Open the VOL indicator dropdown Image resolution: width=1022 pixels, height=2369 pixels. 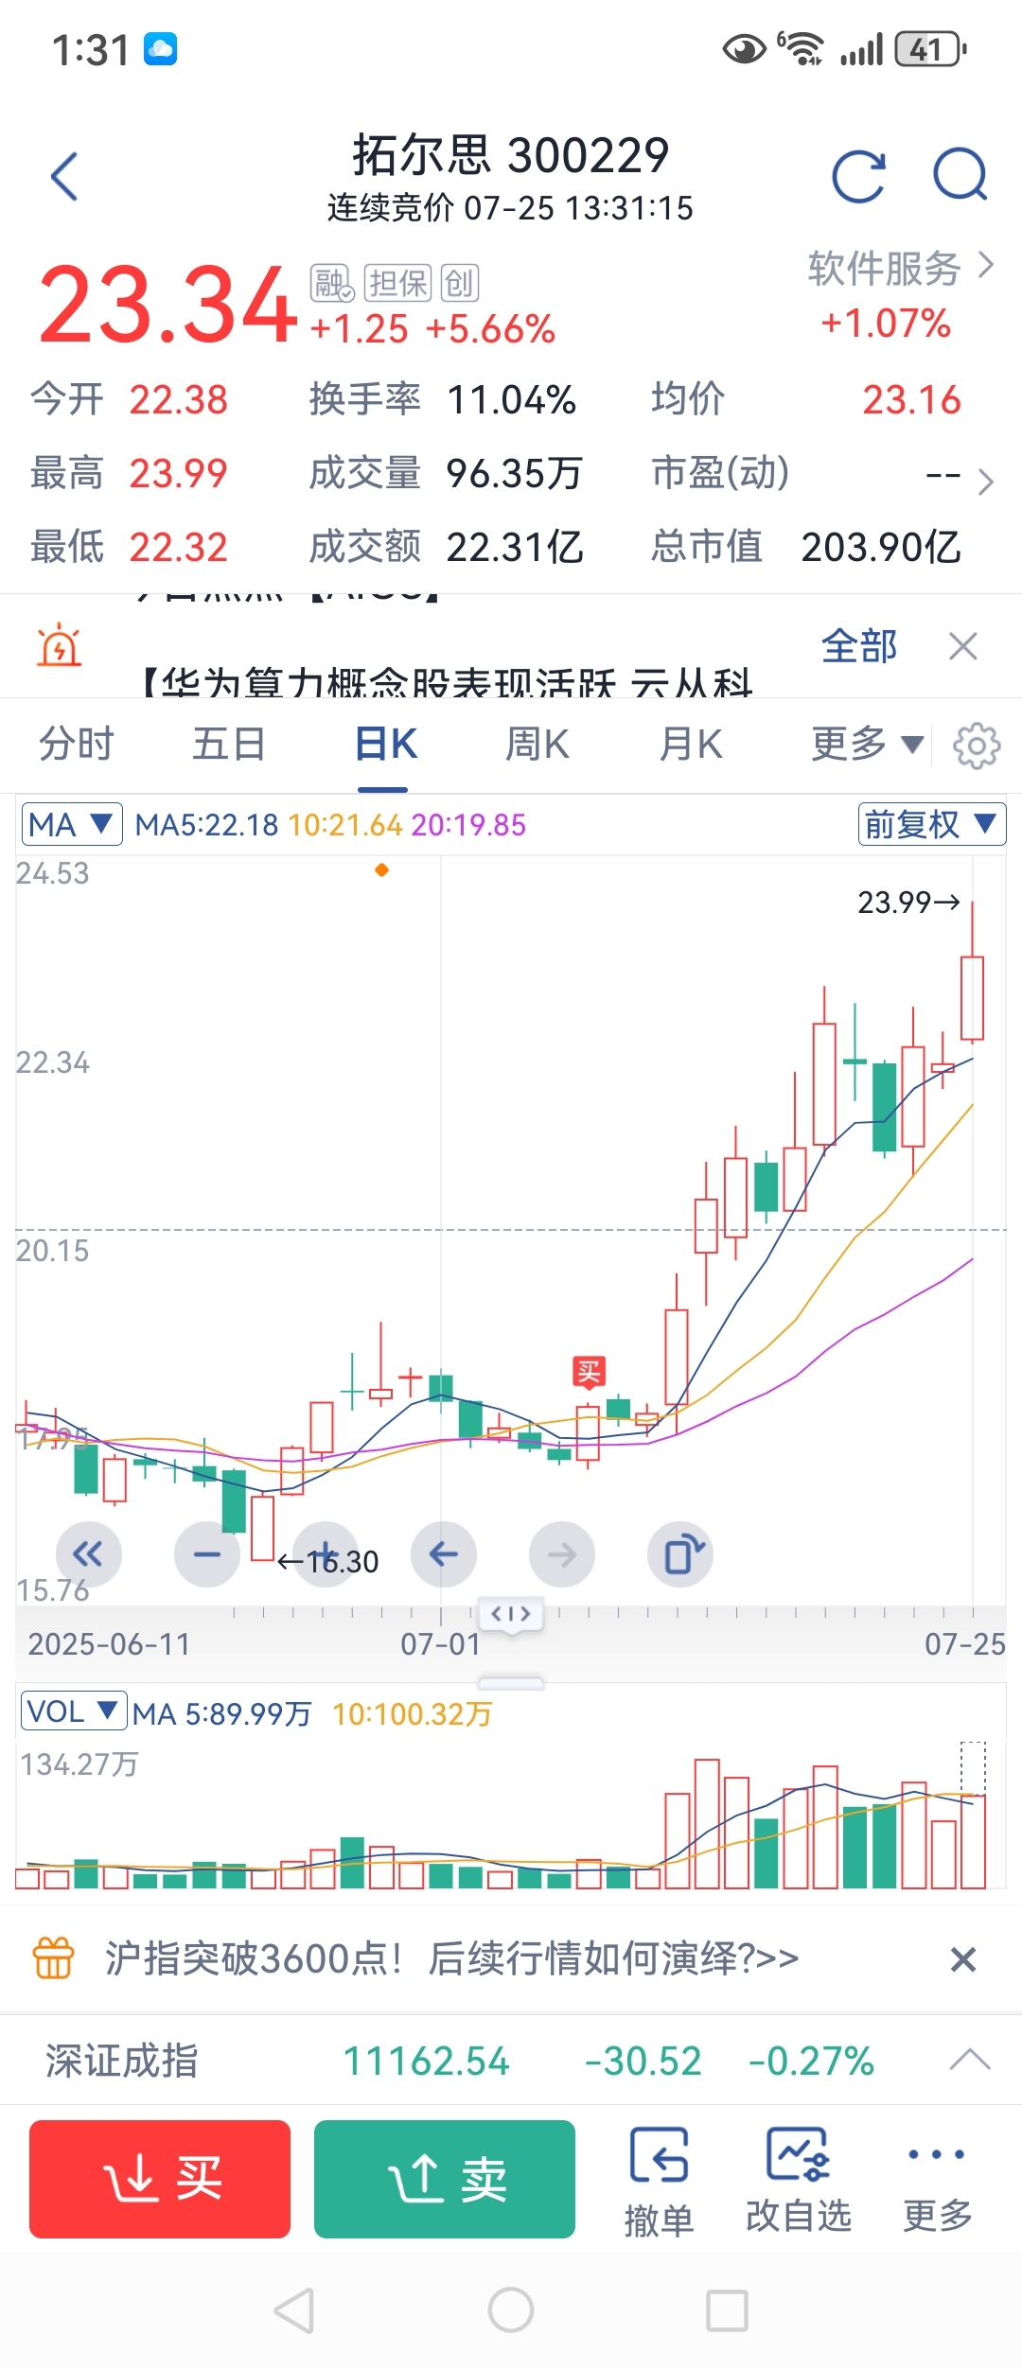pyautogui.click(x=73, y=1711)
